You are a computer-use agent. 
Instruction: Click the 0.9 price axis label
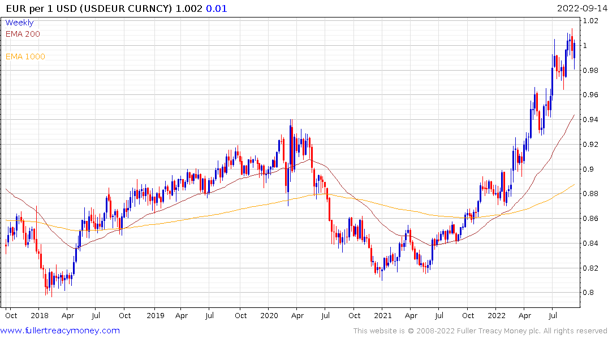pyautogui.click(x=589, y=169)
